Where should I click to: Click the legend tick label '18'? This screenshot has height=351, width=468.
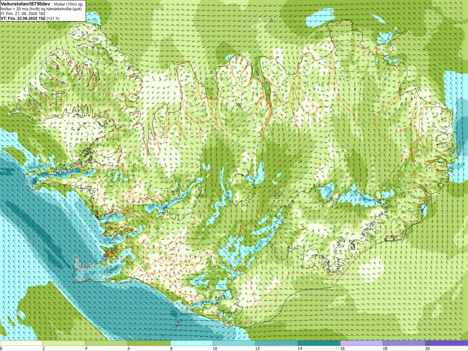pyautogui.click(x=385, y=348)
